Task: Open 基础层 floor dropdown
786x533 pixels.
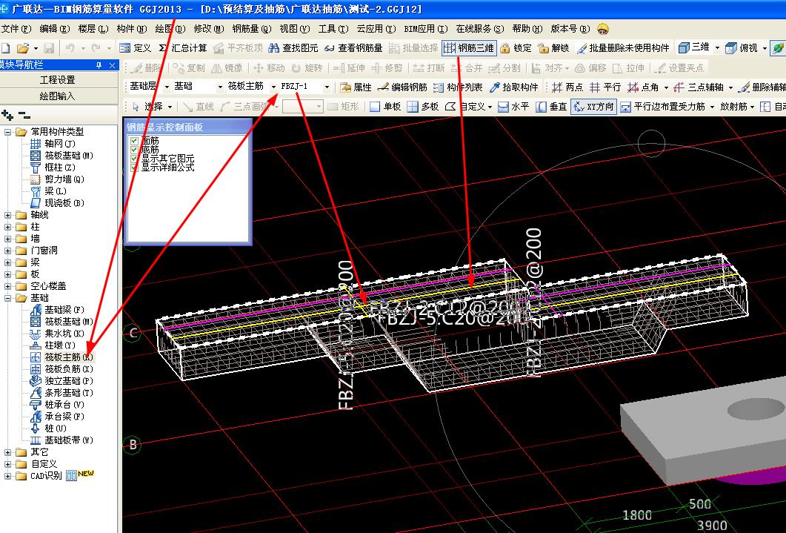Action: (x=167, y=87)
